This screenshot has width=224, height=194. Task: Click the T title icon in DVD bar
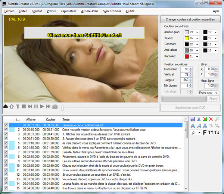coord(18,106)
